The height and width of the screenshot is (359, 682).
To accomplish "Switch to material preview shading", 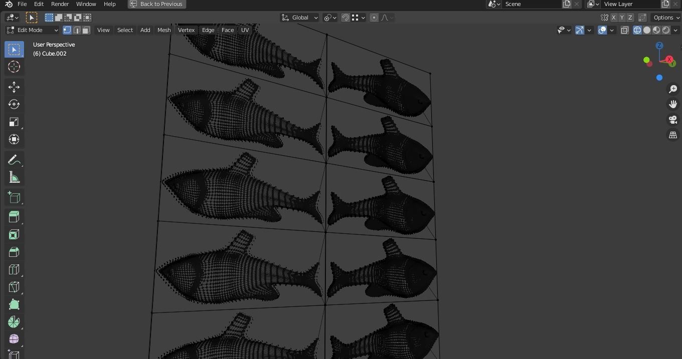I will click(656, 30).
